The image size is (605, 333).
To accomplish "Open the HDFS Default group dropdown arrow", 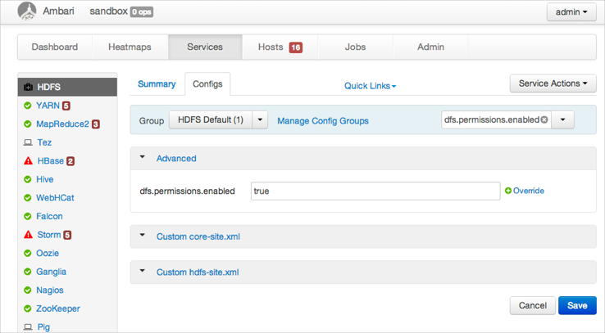I will point(261,120).
